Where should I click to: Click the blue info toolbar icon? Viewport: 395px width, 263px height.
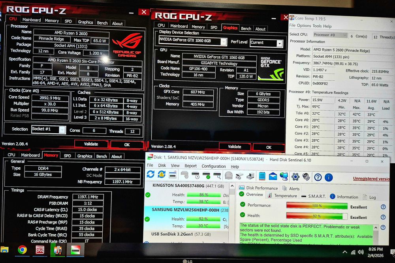tap(329, 178)
